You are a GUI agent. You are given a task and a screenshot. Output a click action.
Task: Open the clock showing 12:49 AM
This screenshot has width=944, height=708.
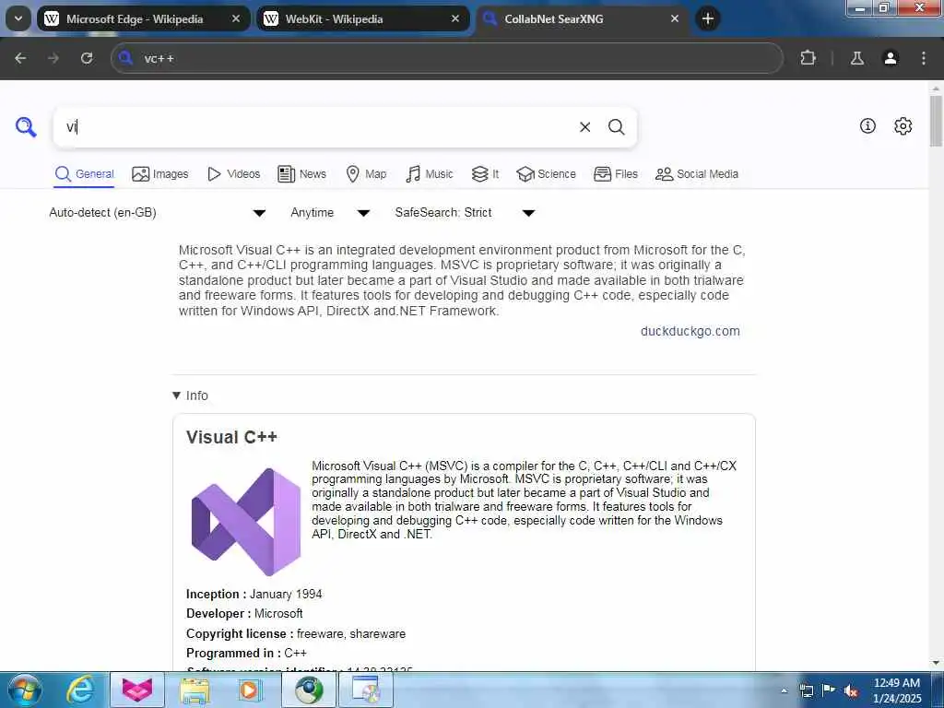coord(897,690)
